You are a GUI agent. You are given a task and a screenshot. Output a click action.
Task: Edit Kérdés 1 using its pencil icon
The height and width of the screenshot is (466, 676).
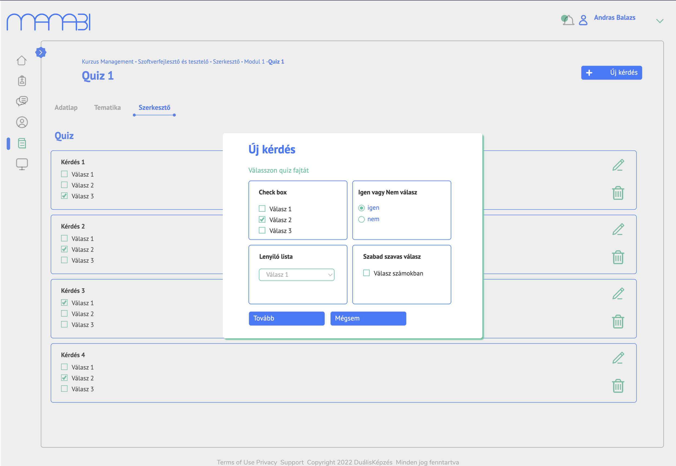[x=618, y=165]
